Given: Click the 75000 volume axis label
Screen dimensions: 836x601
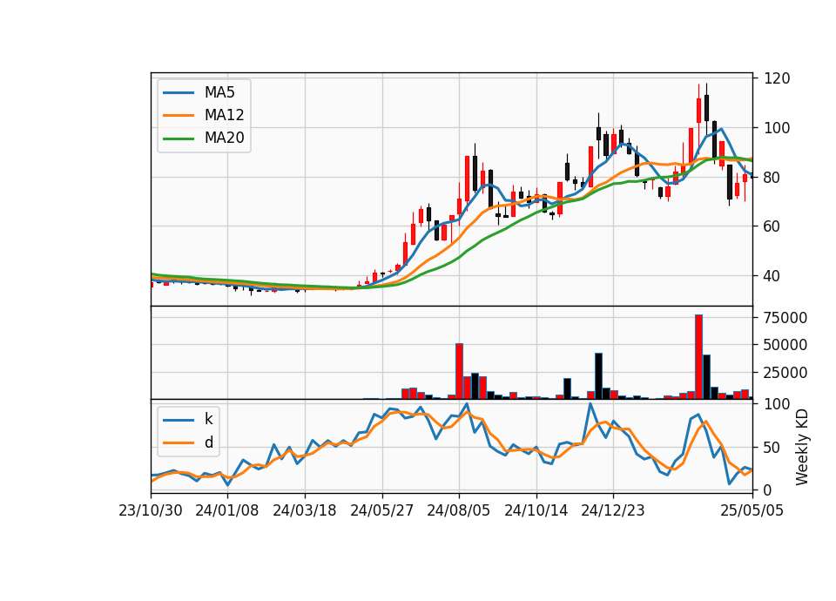Looking at the screenshot, I should click(785, 318).
